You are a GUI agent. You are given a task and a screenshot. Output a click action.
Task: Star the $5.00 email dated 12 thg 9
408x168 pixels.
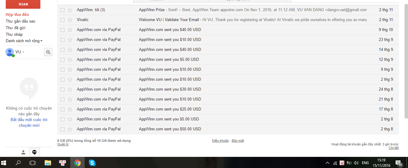click(70, 60)
